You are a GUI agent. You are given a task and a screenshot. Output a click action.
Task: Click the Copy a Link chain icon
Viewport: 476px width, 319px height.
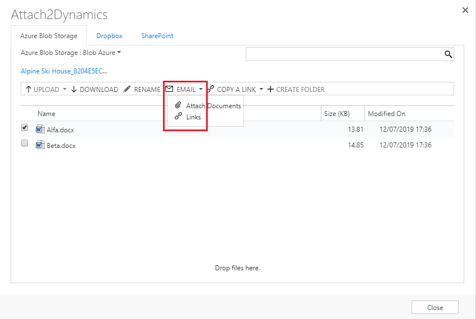pyautogui.click(x=211, y=89)
